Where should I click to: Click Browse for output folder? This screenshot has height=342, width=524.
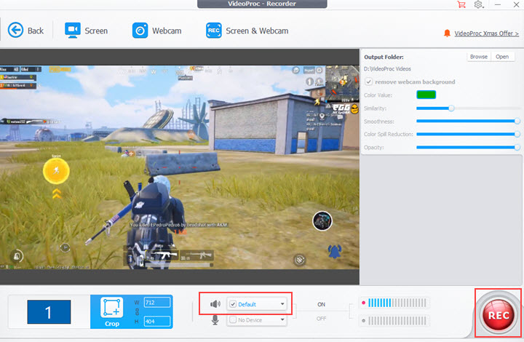(x=478, y=57)
